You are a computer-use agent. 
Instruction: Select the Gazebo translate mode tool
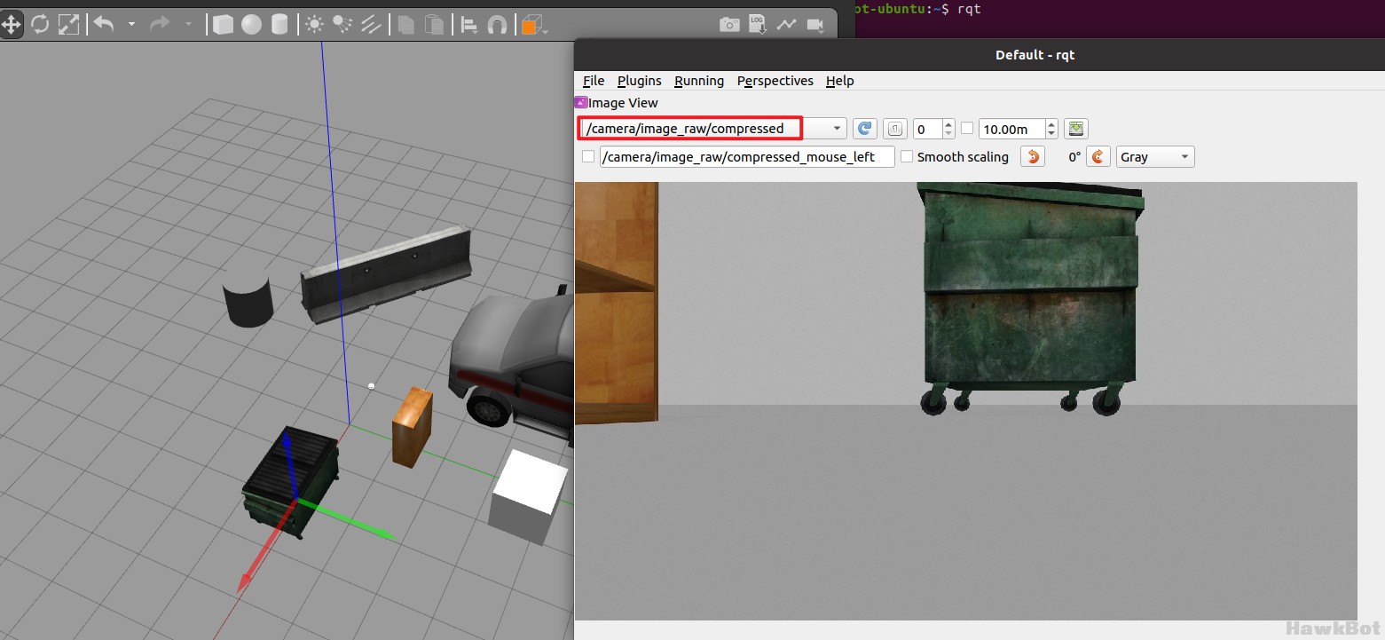(12, 24)
